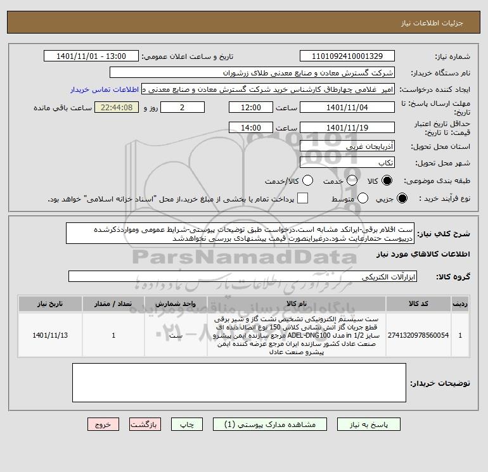
Task: Click the تاریخ نیاز column header
Action: (x=50, y=303)
